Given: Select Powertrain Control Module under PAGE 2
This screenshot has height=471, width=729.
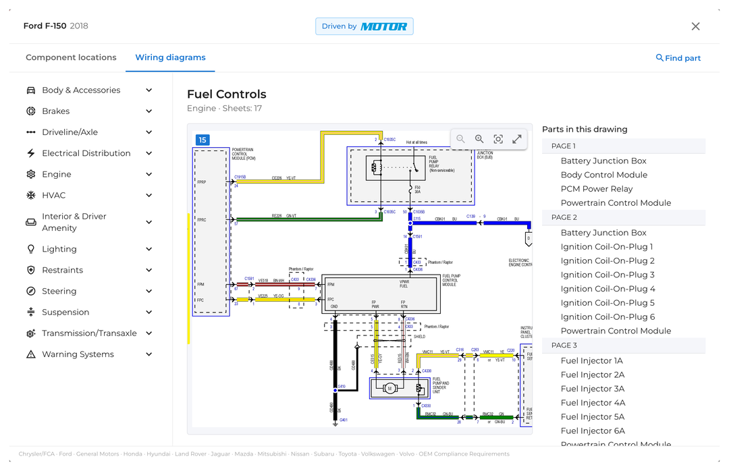Looking at the screenshot, I should click(x=616, y=331).
